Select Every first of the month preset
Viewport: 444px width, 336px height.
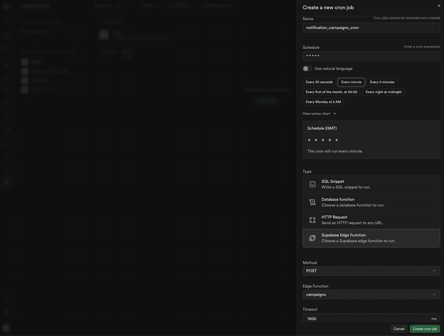click(331, 92)
